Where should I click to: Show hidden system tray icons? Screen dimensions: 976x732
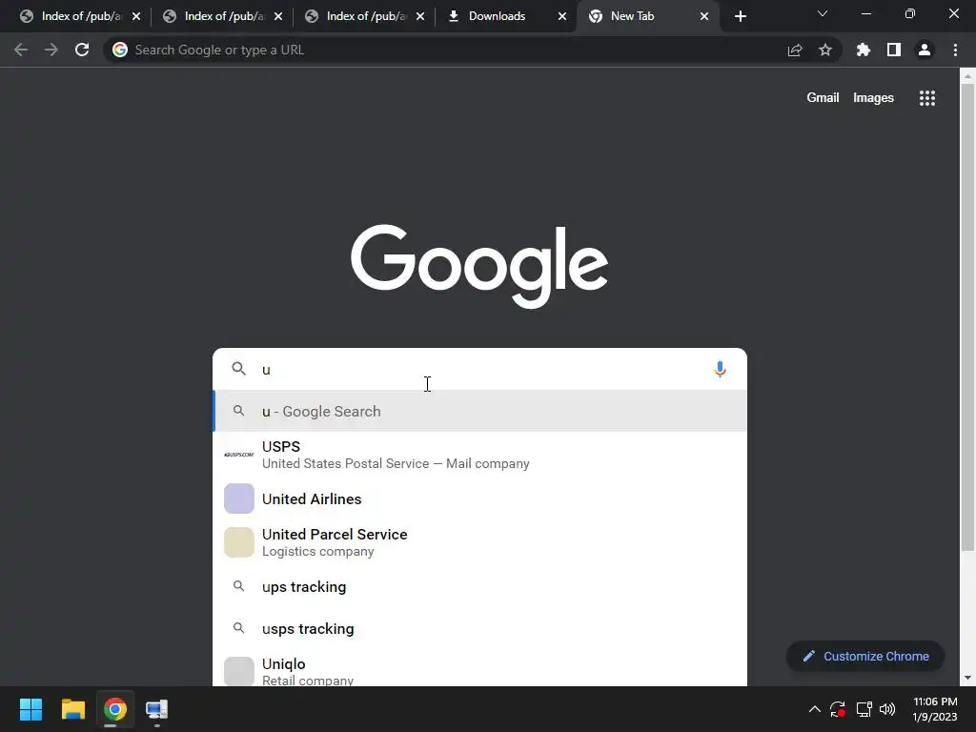814,709
